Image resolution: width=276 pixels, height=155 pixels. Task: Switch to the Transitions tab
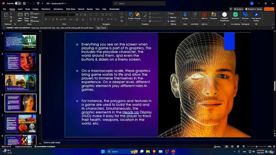click(x=46, y=9)
